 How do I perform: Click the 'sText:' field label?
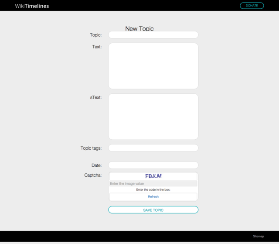[x=96, y=97]
